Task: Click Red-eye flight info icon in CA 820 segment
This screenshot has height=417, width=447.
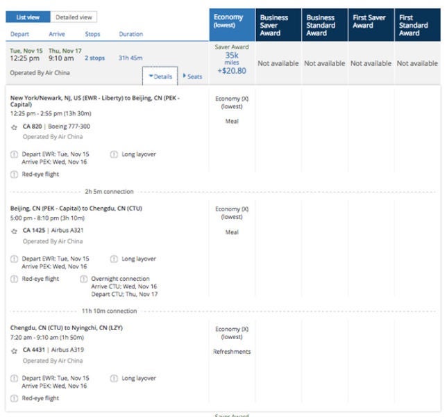Action: 15,174
